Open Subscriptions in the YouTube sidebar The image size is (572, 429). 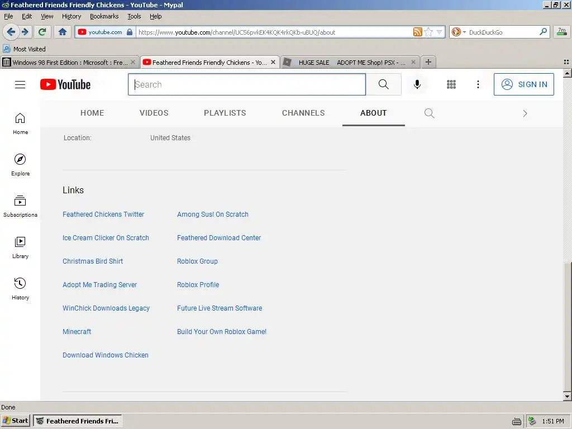coord(20,206)
